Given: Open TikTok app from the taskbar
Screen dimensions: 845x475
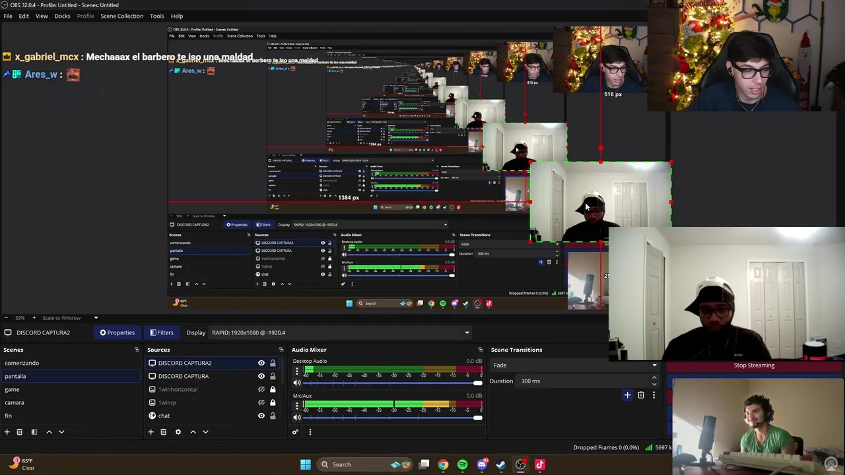Looking at the screenshot, I should pos(539,464).
